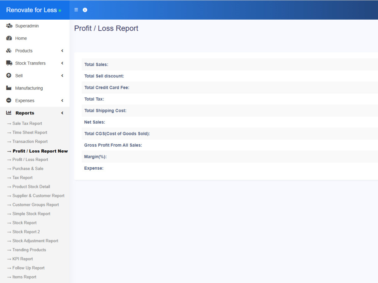Image resolution: width=378 pixels, height=283 pixels.
Task: Open KPI Report link
Action: pyautogui.click(x=22, y=259)
